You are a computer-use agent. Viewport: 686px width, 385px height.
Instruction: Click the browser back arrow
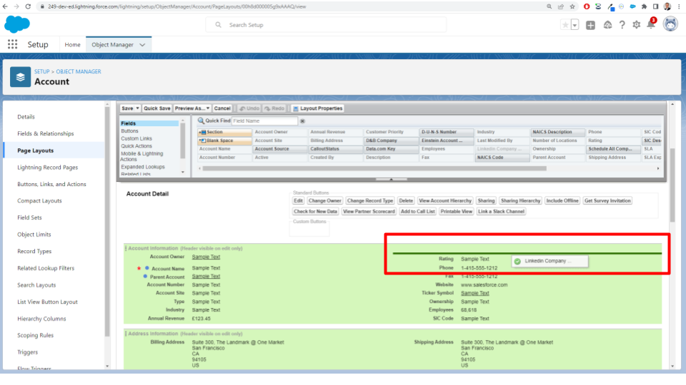[5, 6]
